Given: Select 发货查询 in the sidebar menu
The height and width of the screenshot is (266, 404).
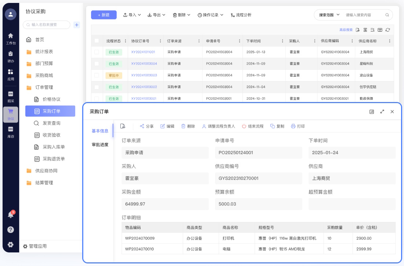Looking at the screenshot, I should [x=51, y=123].
